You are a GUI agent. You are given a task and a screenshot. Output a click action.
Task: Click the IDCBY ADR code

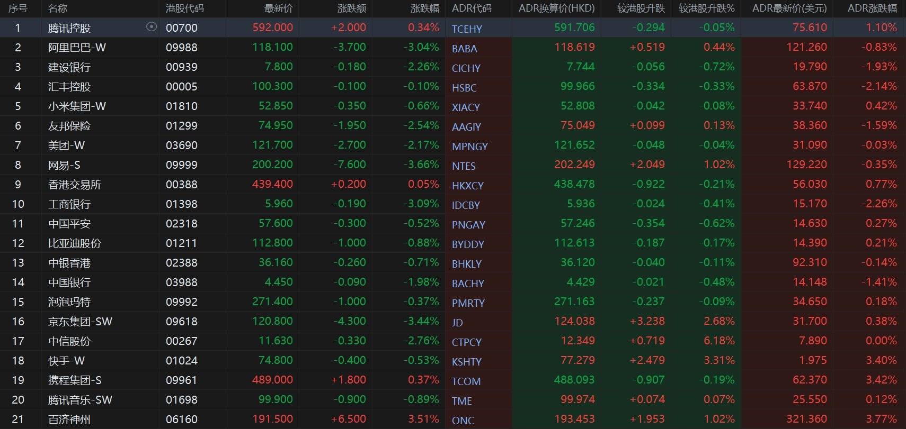(x=466, y=205)
